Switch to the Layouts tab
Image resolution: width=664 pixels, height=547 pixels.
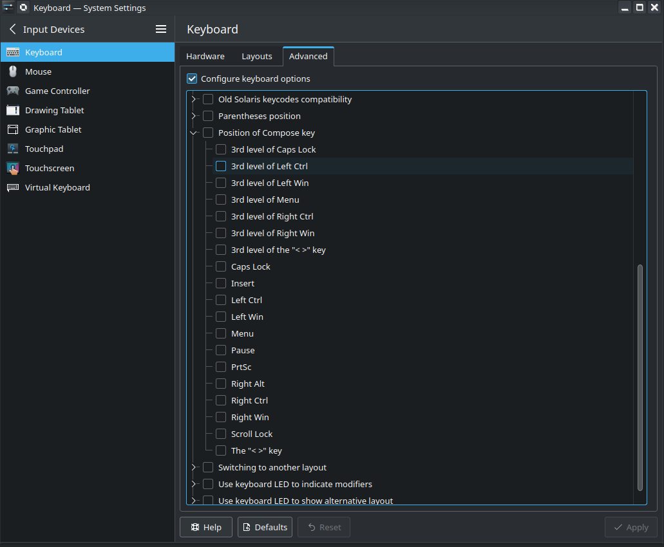point(256,56)
